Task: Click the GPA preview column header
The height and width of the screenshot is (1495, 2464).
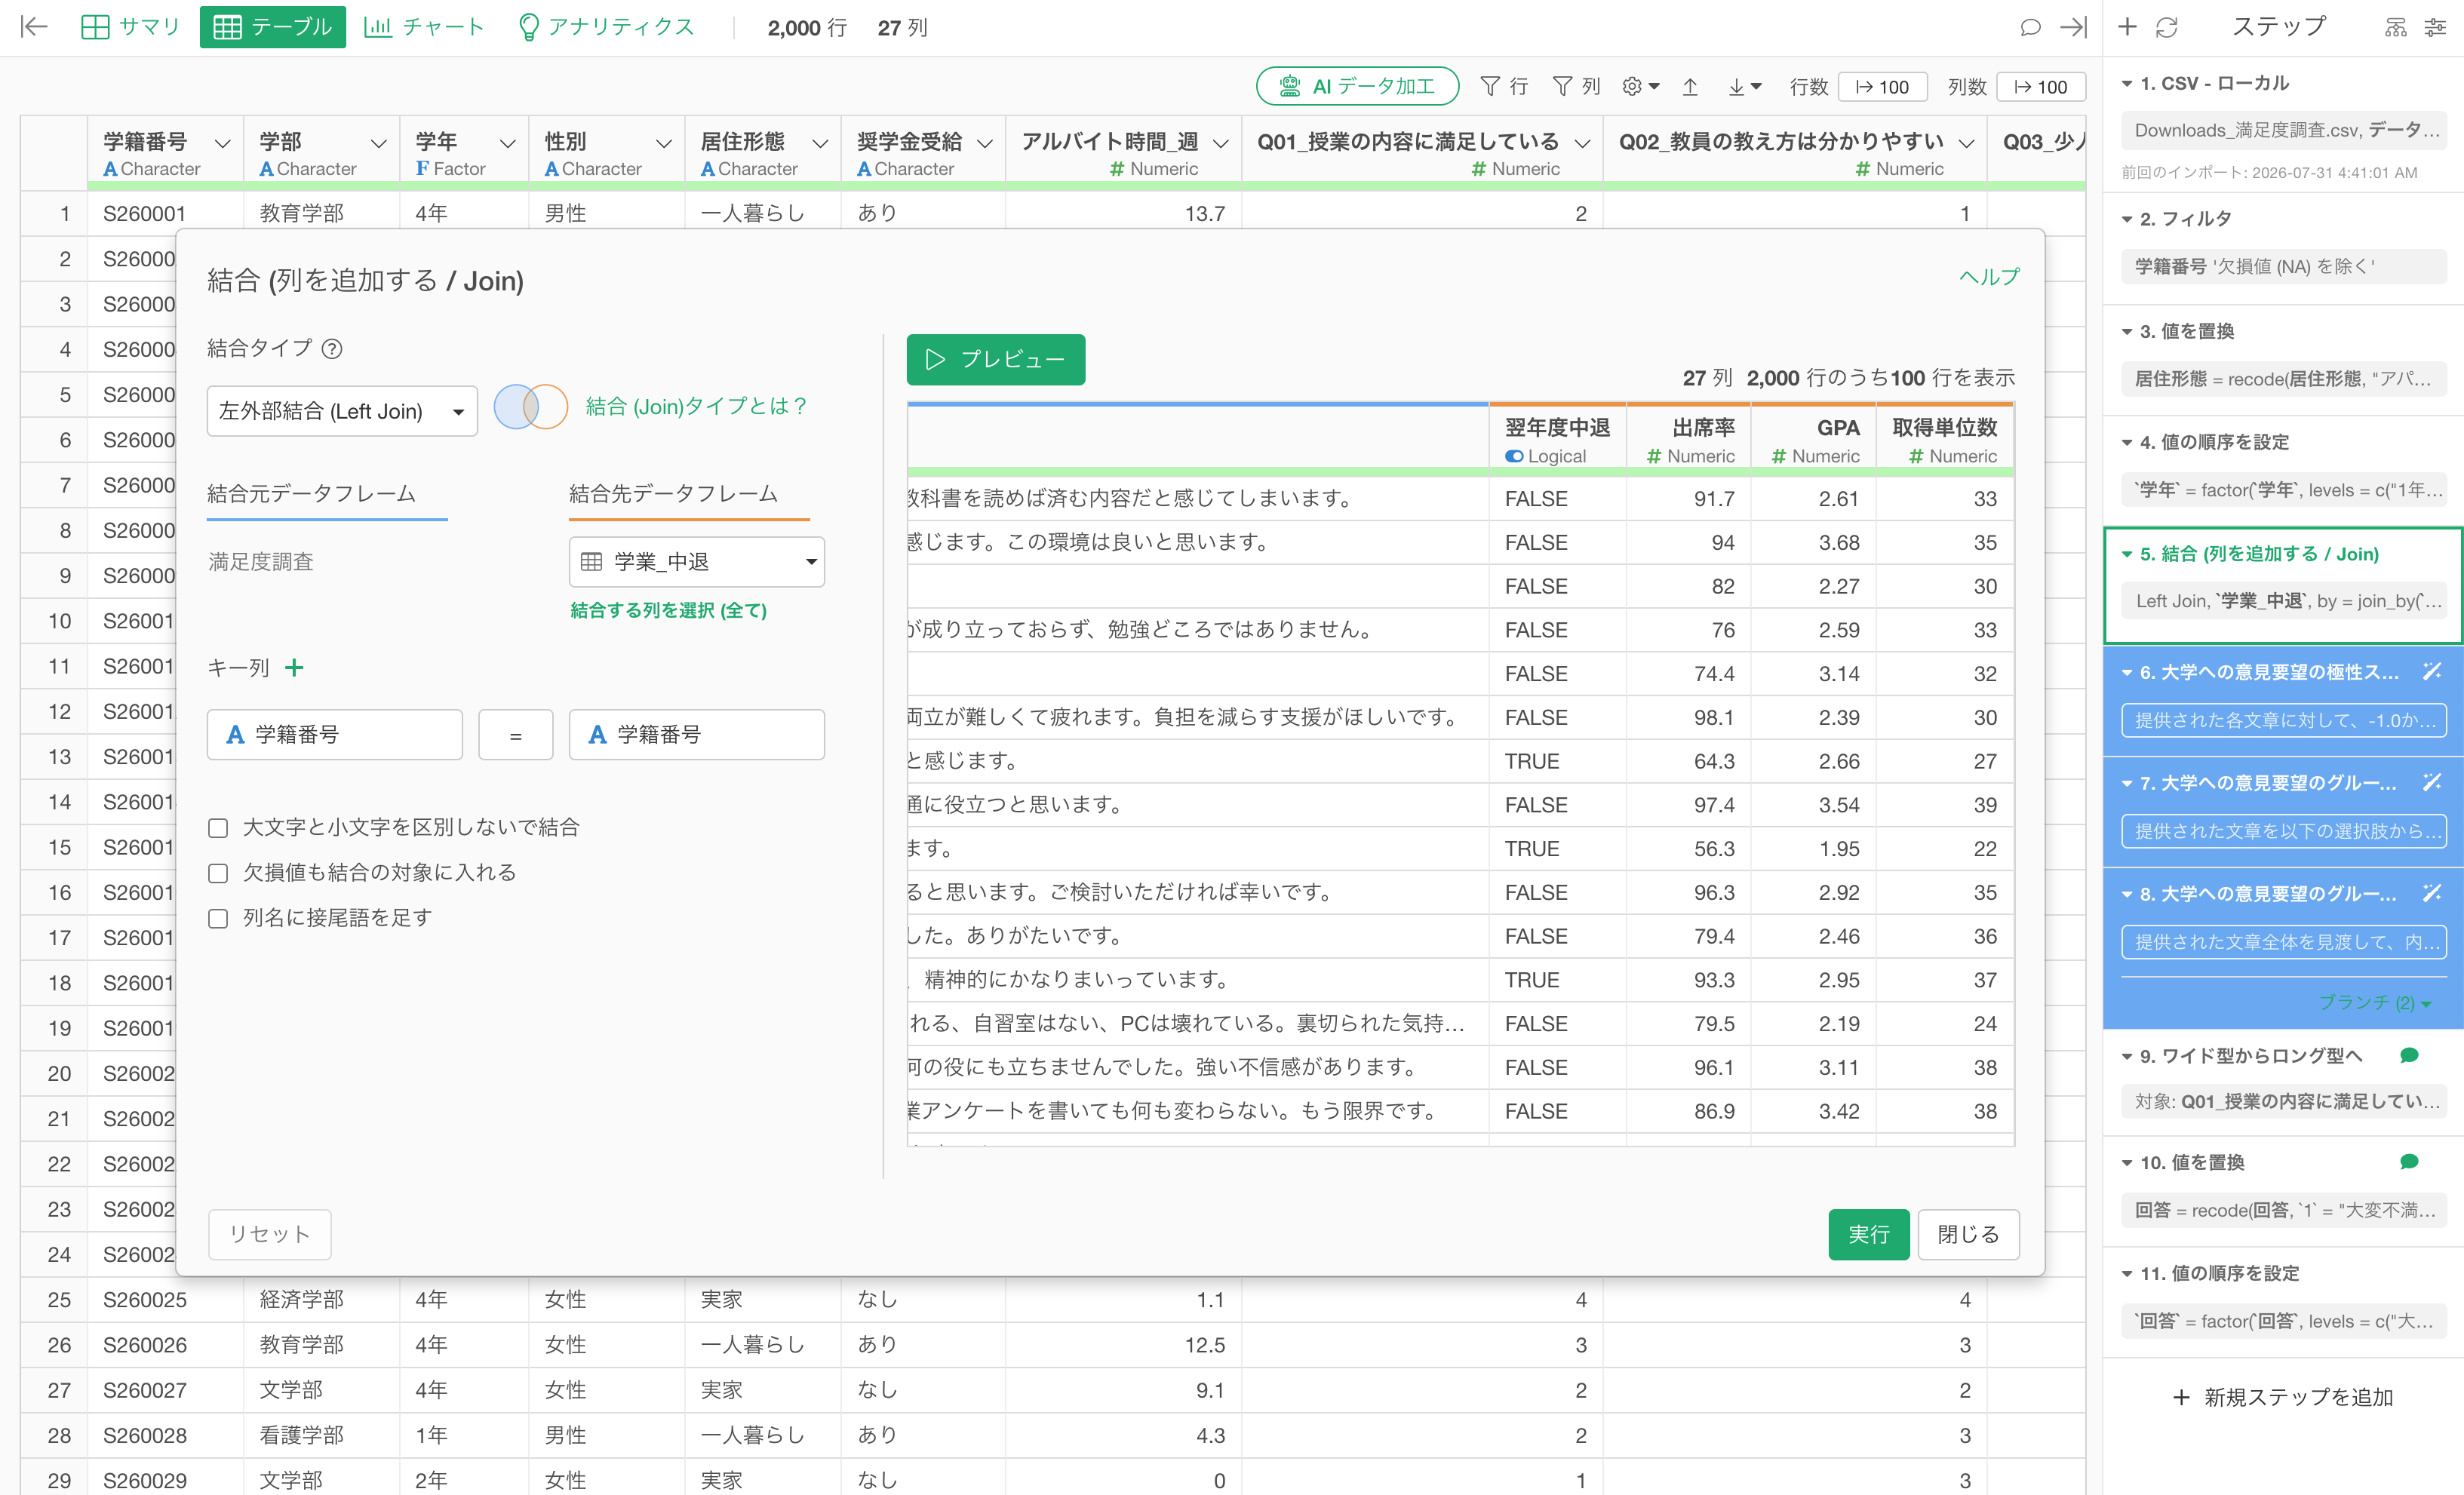Action: tap(1814, 440)
